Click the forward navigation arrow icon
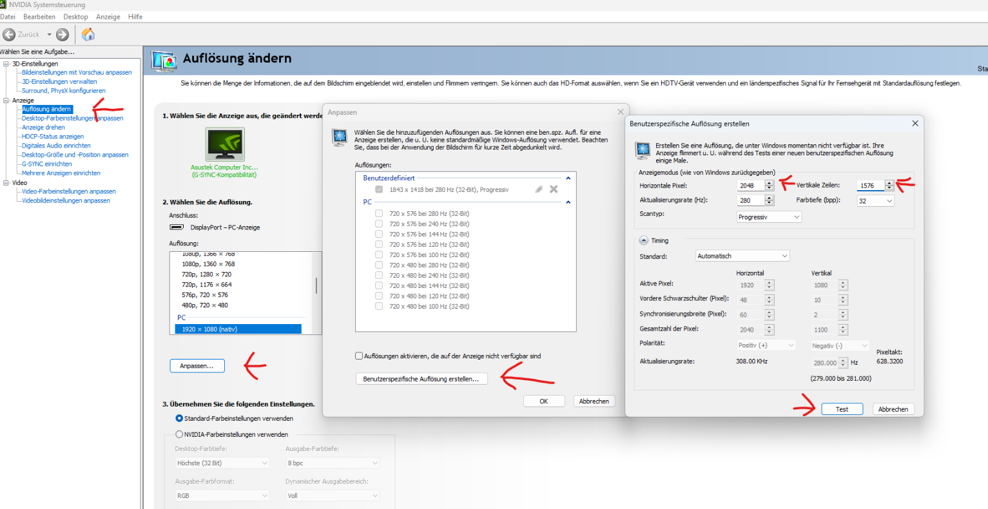This screenshot has width=988, height=509. 63,35
